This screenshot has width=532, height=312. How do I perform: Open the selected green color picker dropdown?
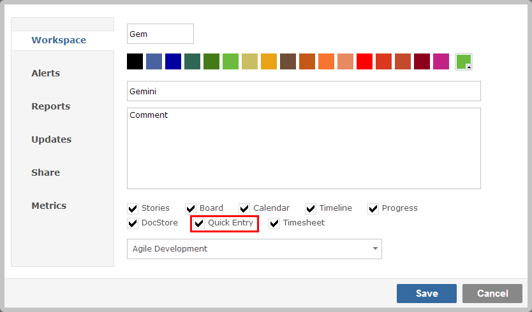tap(464, 62)
